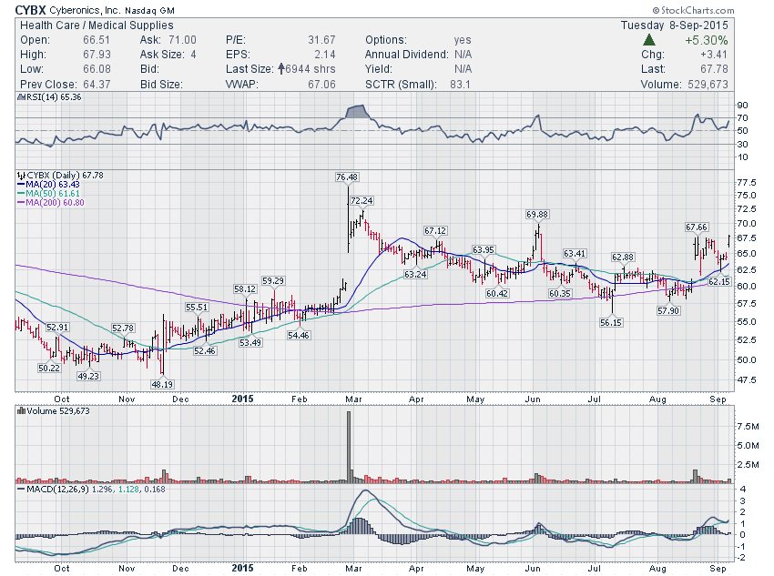Click the CYBX (Daily) price-bar icon

(x=21, y=175)
